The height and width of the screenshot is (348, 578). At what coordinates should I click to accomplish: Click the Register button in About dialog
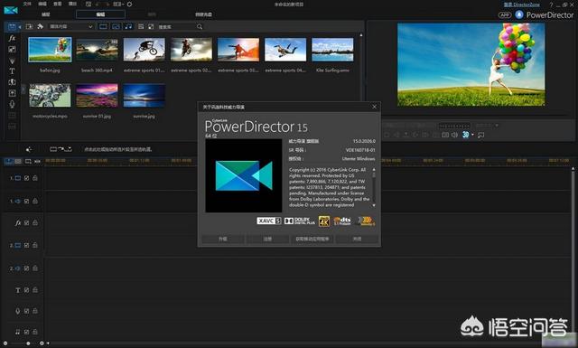coord(267,239)
